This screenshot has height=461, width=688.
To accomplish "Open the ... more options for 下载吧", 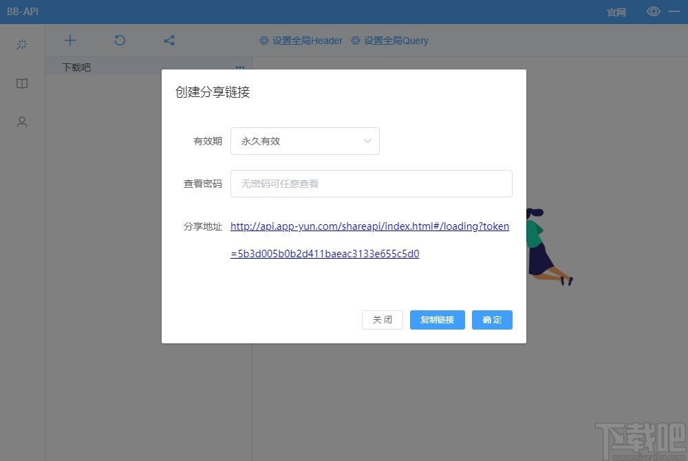I will 239,67.
